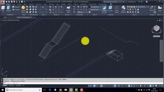Click the Open file folder icon
The image size is (164, 92).
(x=9, y=2)
